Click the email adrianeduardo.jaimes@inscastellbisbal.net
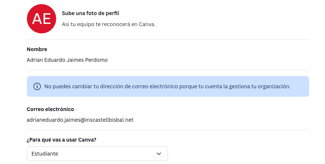 pos(80,120)
